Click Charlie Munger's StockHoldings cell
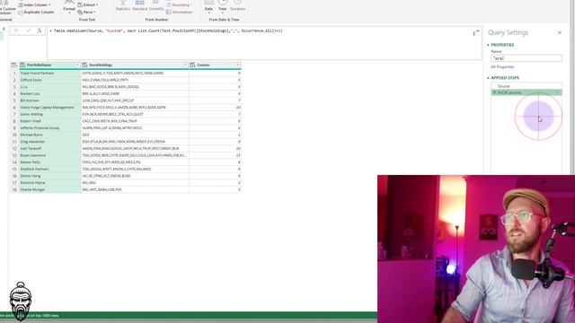Viewport: 575px width, 323px height. pos(135,189)
